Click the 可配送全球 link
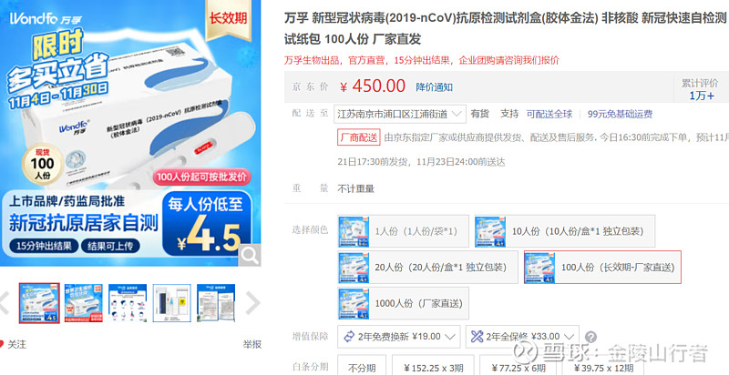The image size is (729, 375). (549, 114)
